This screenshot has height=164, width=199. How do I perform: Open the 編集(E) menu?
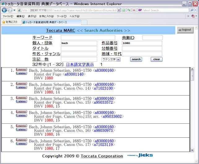(x=20, y=16)
